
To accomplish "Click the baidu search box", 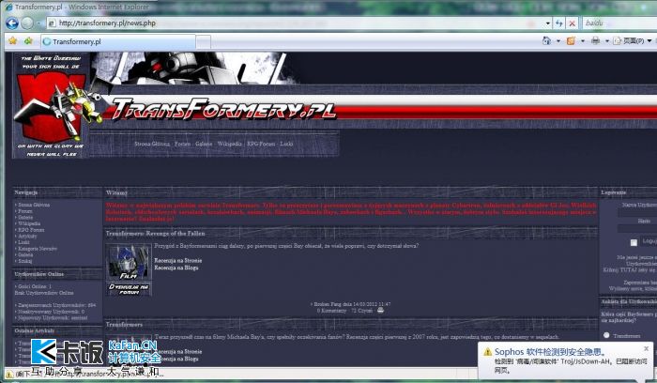I will pyautogui.click(x=619, y=23).
